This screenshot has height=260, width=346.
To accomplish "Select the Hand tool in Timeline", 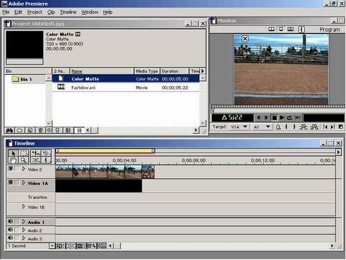I will (x=13, y=159).
